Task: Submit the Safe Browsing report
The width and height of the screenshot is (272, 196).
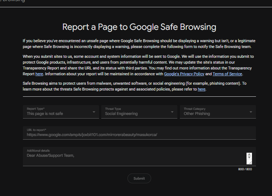Action: pos(139,178)
